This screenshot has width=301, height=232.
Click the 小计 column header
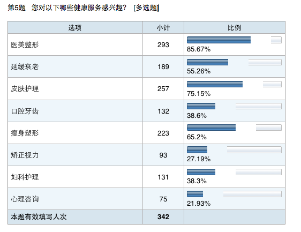pos(163,28)
